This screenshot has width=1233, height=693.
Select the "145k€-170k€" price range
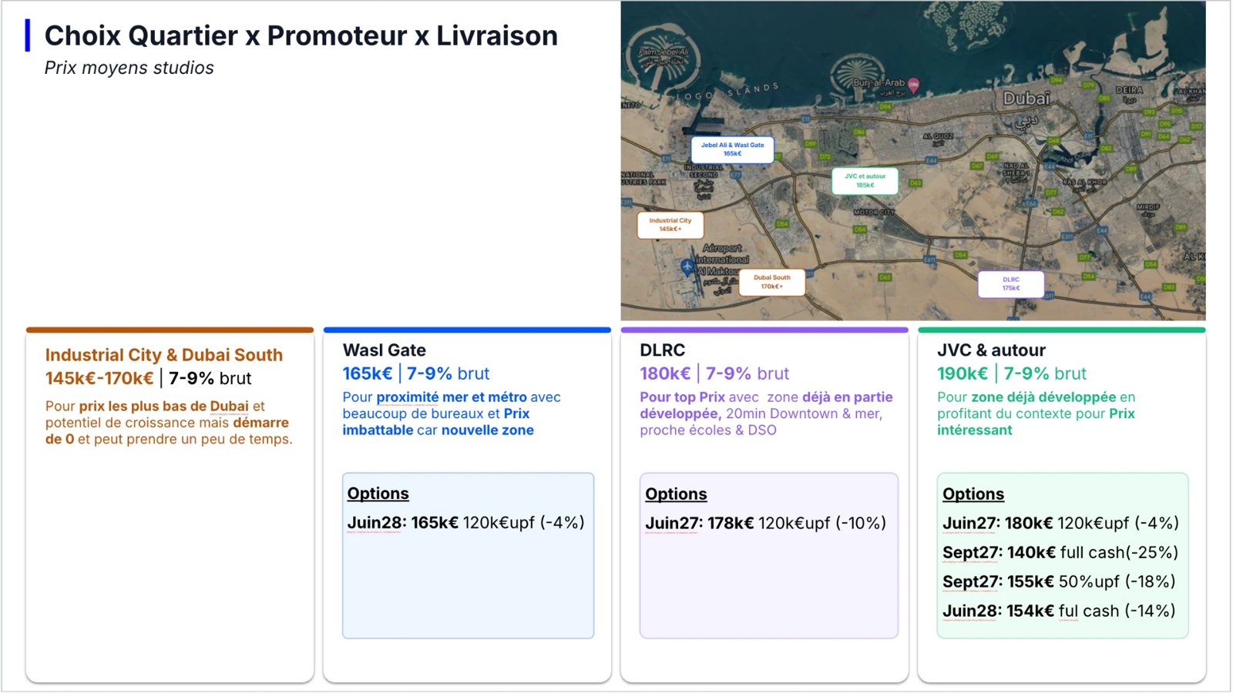pos(99,378)
